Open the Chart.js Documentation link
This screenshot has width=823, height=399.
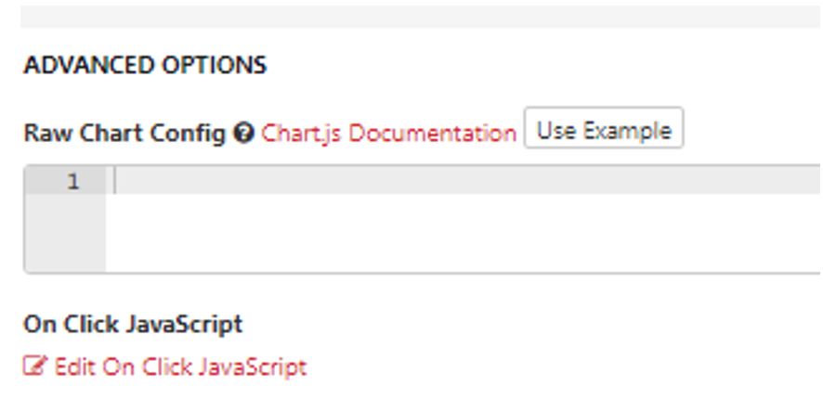(x=389, y=134)
